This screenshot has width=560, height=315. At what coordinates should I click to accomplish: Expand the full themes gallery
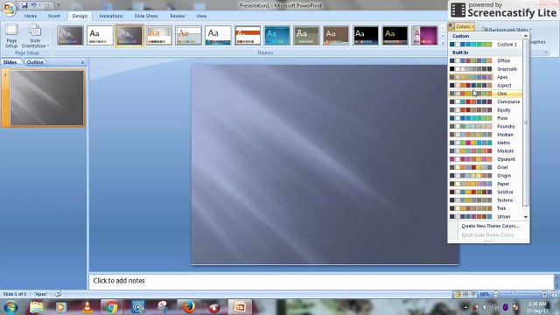pos(444,44)
